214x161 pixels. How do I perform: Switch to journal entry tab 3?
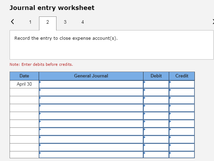coord(65,22)
